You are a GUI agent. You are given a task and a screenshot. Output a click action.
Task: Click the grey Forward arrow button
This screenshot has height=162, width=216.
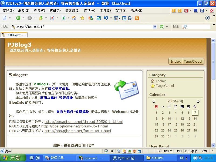point(29,18)
